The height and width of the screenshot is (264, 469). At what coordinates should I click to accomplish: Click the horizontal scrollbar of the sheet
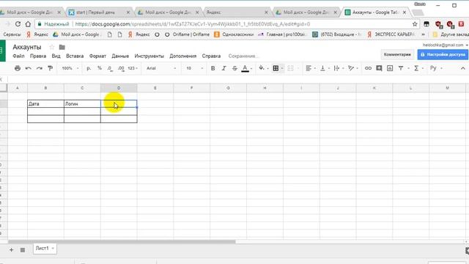tap(122, 241)
